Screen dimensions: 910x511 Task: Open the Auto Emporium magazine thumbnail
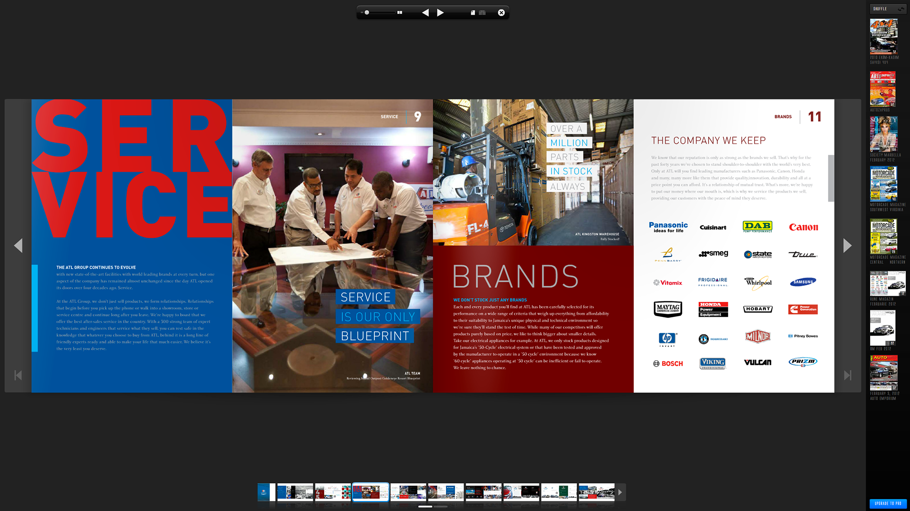coord(883,373)
